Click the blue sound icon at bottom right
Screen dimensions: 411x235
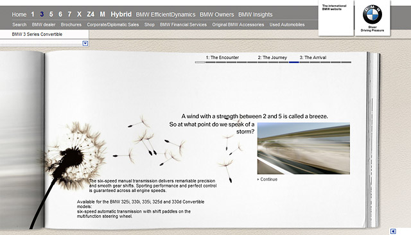393,231
